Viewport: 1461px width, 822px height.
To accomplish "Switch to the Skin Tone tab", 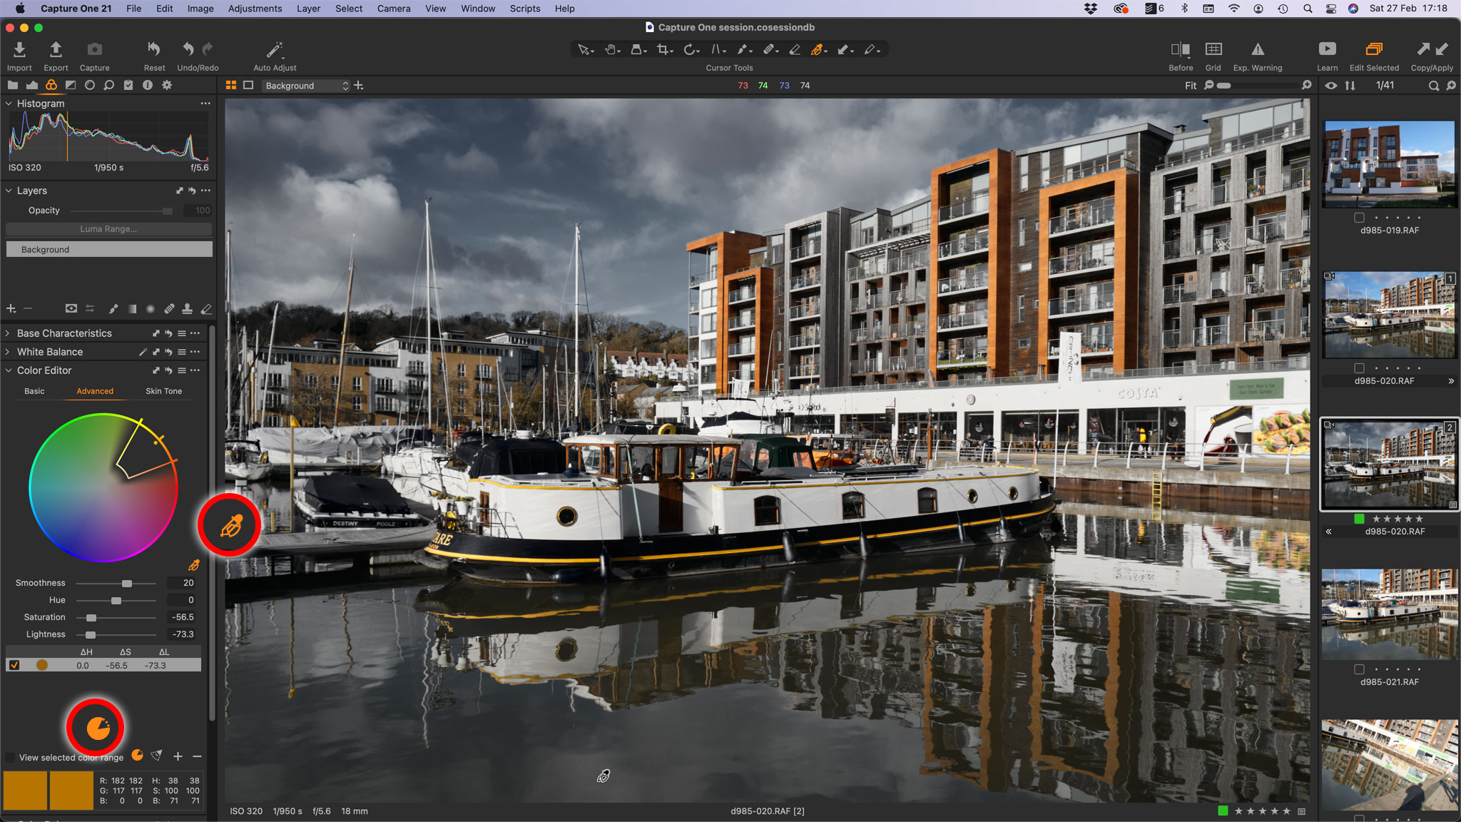I will (164, 391).
